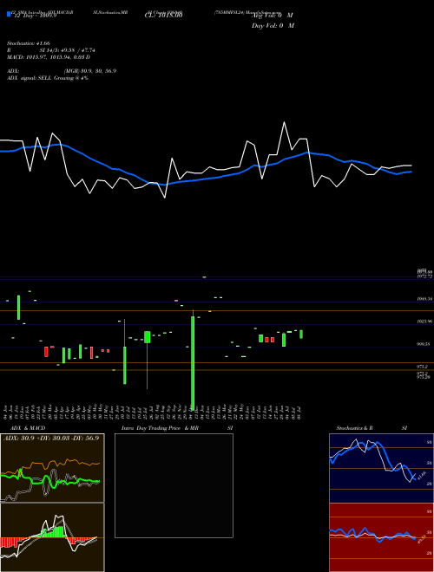
Task: Click the 'Stochastics & R' panel title
Action: pos(355,428)
